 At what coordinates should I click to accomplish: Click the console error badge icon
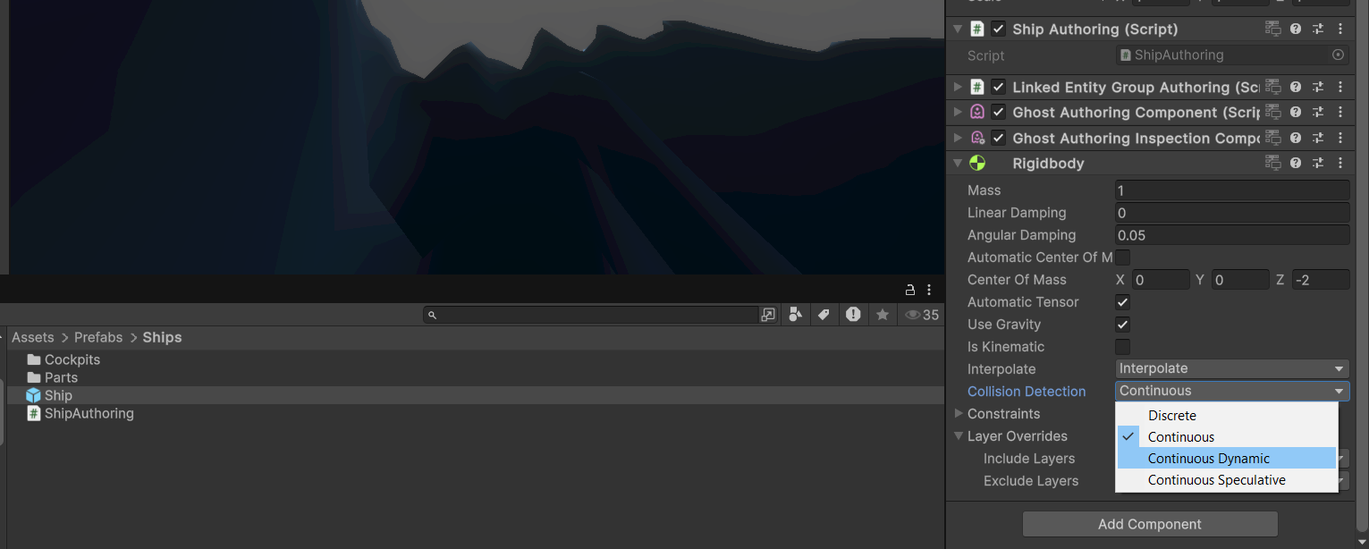[x=854, y=314]
